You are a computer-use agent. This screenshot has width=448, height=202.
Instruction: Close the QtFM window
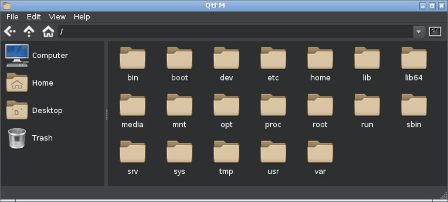[441, 6]
